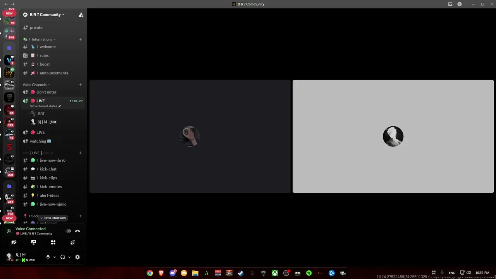Open File Explorer from taskbar

(x=195, y=273)
